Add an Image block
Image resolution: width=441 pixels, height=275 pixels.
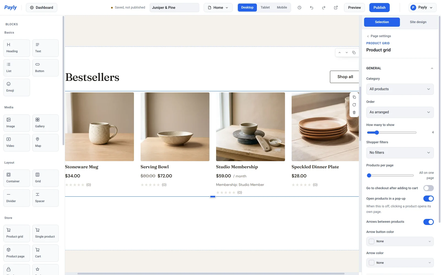click(x=17, y=123)
